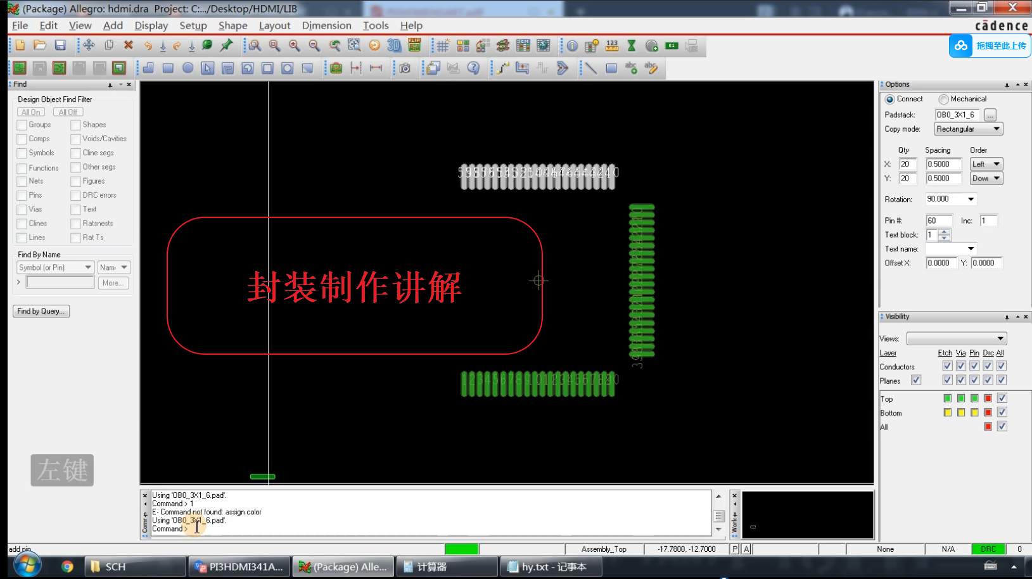Open the File menu
Image resolution: width=1032 pixels, height=579 pixels.
(x=20, y=25)
